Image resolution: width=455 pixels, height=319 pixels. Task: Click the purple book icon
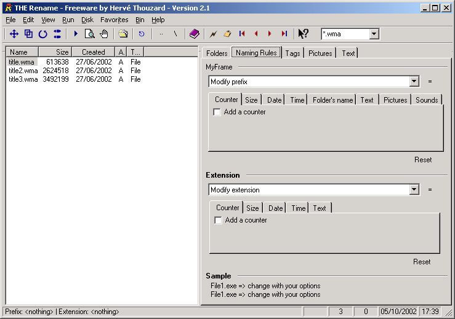coord(195,34)
